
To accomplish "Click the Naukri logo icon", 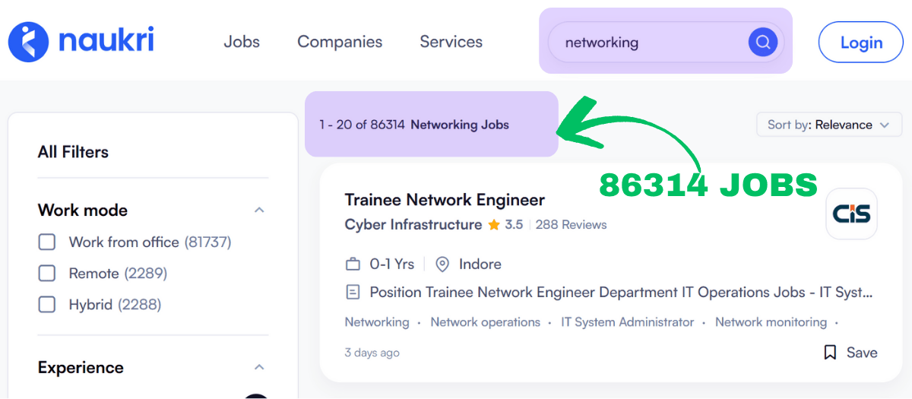I will coord(28,42).
